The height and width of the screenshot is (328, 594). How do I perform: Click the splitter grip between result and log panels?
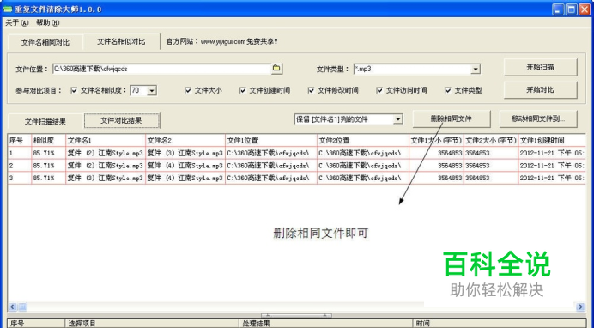[x=296, y=315]
